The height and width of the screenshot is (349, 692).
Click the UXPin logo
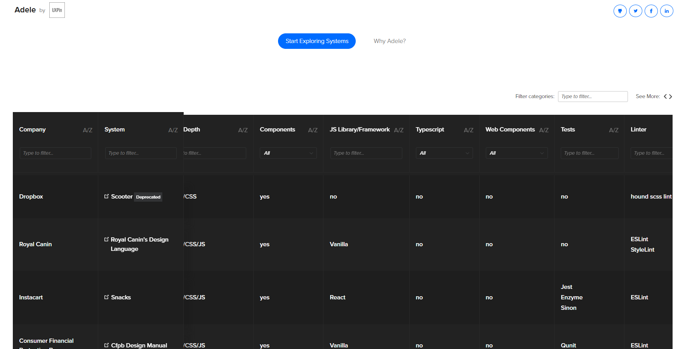point(57,10)
